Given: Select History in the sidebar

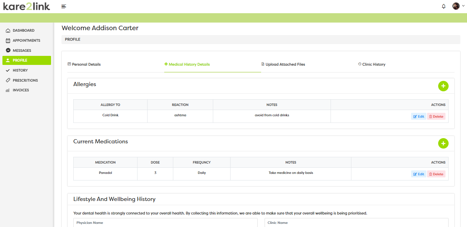Looking at the screenshot, I should tap(20, 70).
